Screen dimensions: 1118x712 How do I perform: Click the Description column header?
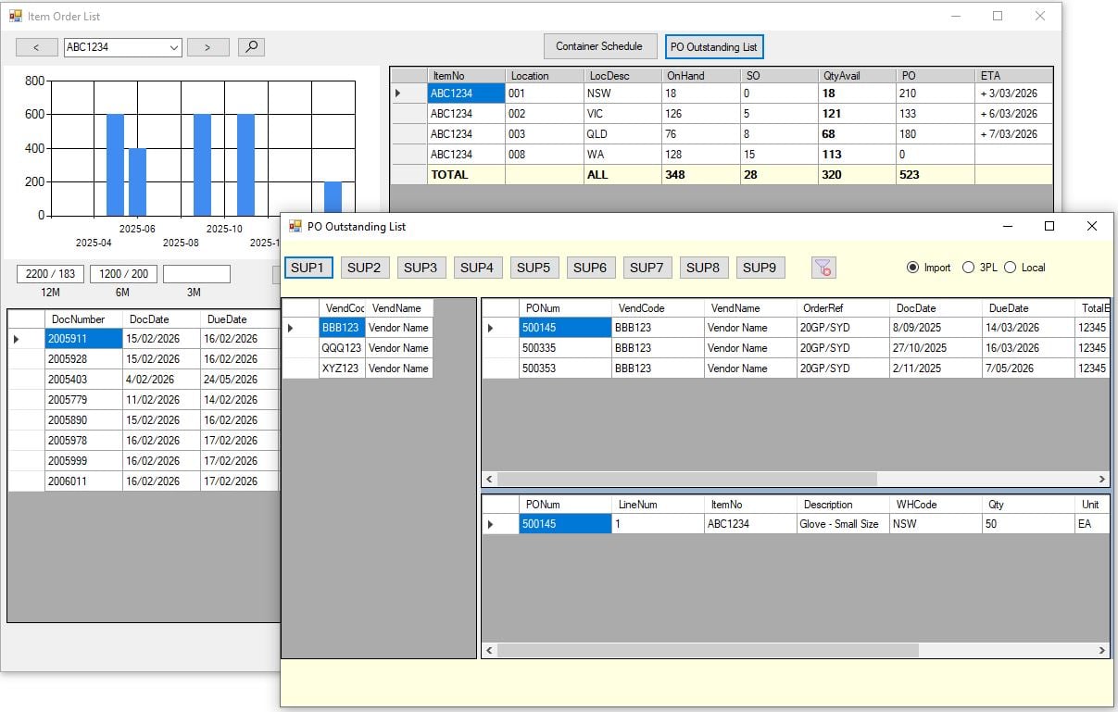click(x=843, y=505)
